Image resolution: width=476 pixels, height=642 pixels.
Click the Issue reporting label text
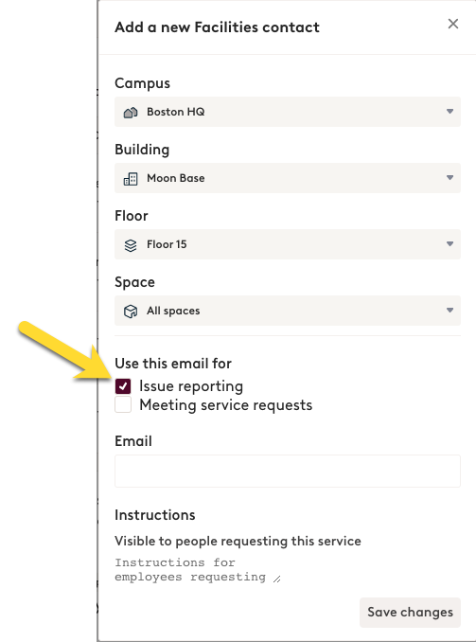191,386
